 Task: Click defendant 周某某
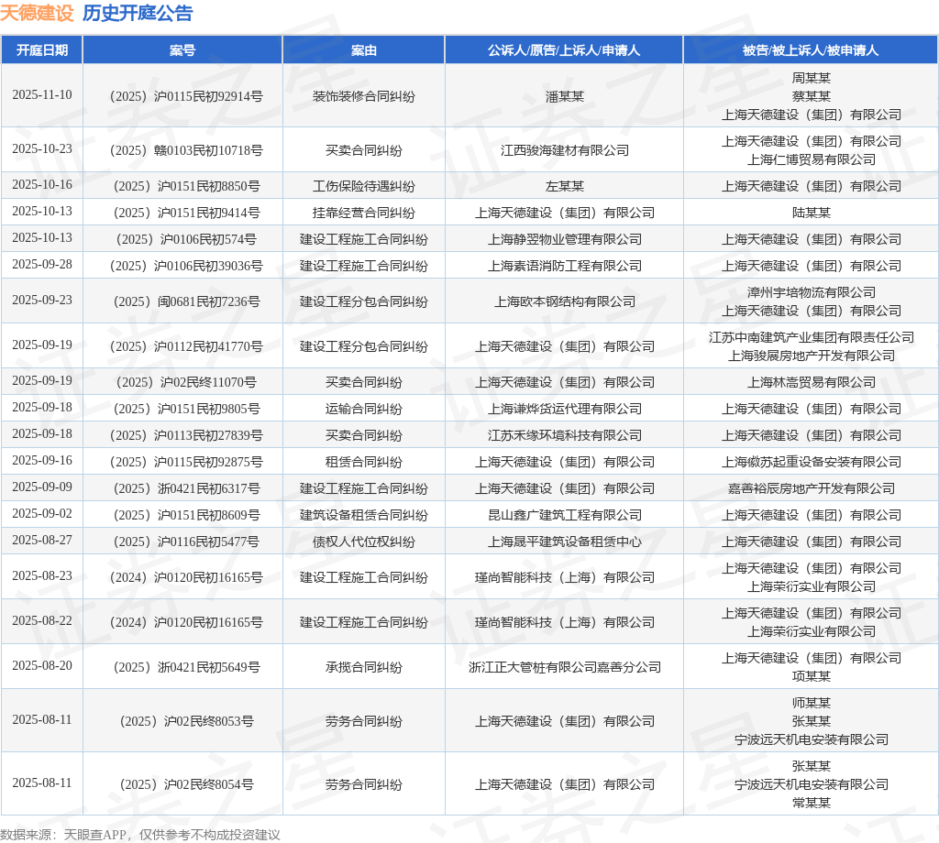(x=811, y=78)
